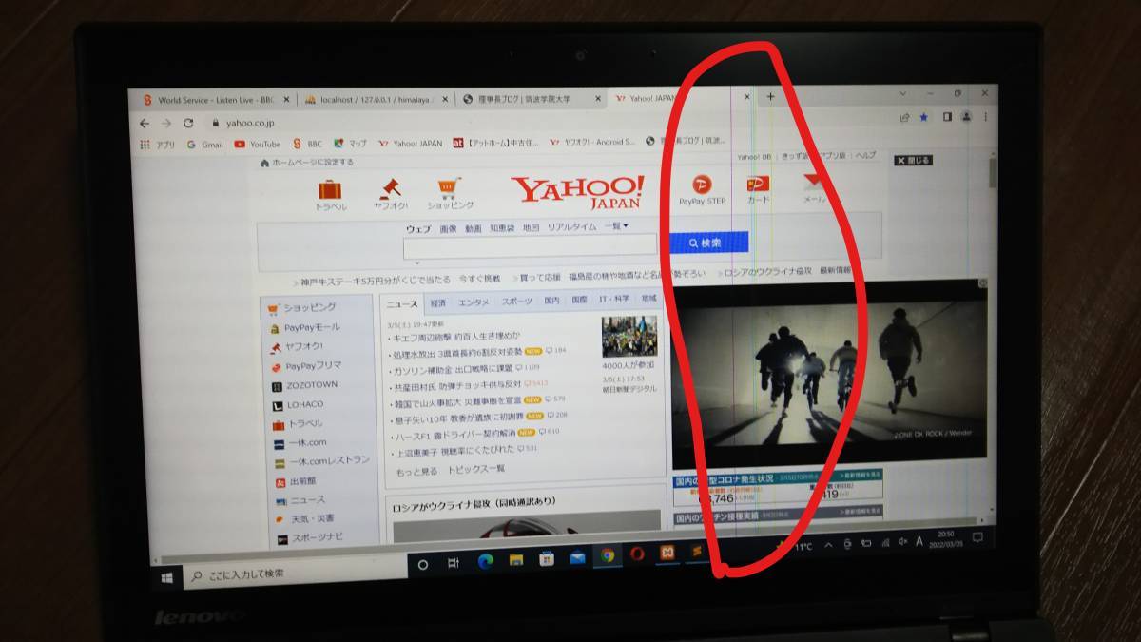Reload the Yahoo page
The width and height of the screenshot is (1141, 642).
188,124
